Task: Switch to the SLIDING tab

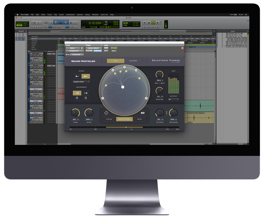Action: tap(133, 61)
